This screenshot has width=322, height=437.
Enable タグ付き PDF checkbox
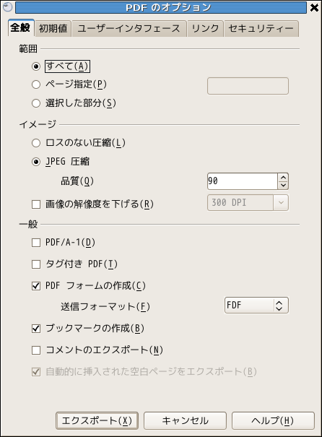point(36,264)
